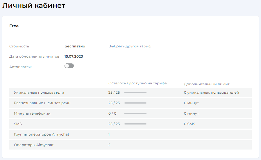Click the SMS row label
The width and height of the screenshot is (261, 160).
[x=18, y=124]
